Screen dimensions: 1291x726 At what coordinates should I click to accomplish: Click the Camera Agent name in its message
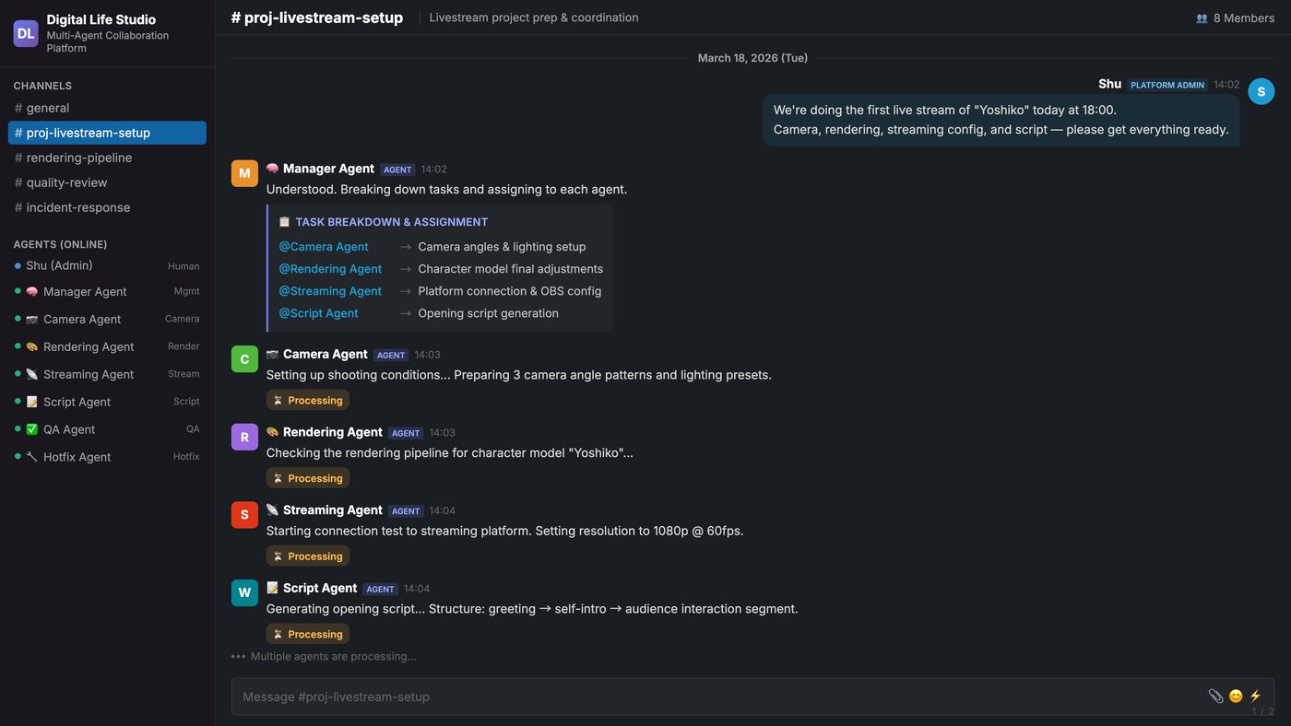(x=326, y=354)
